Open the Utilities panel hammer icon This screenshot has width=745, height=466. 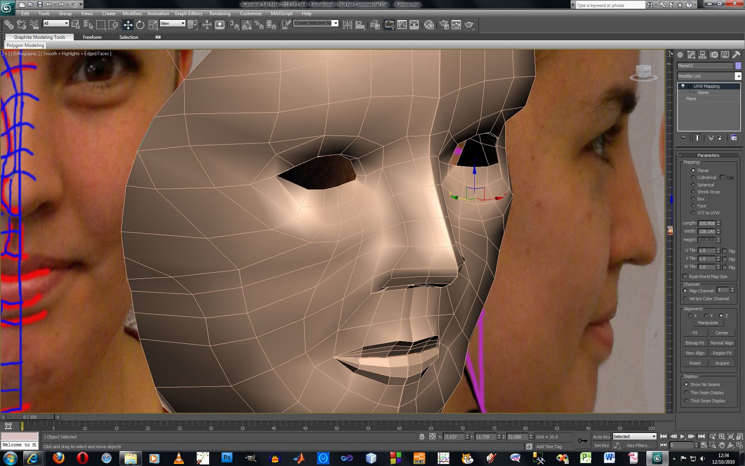(738, 55)
